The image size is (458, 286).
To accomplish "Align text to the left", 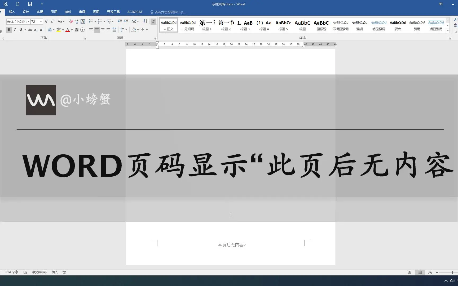I will 91,30.
